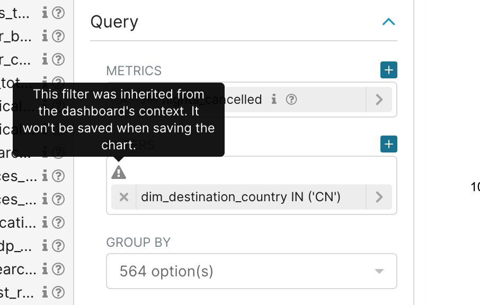480x305 pixels.
Task: Click info icon next to 'r_c...' column
Action: coord(45,59)
